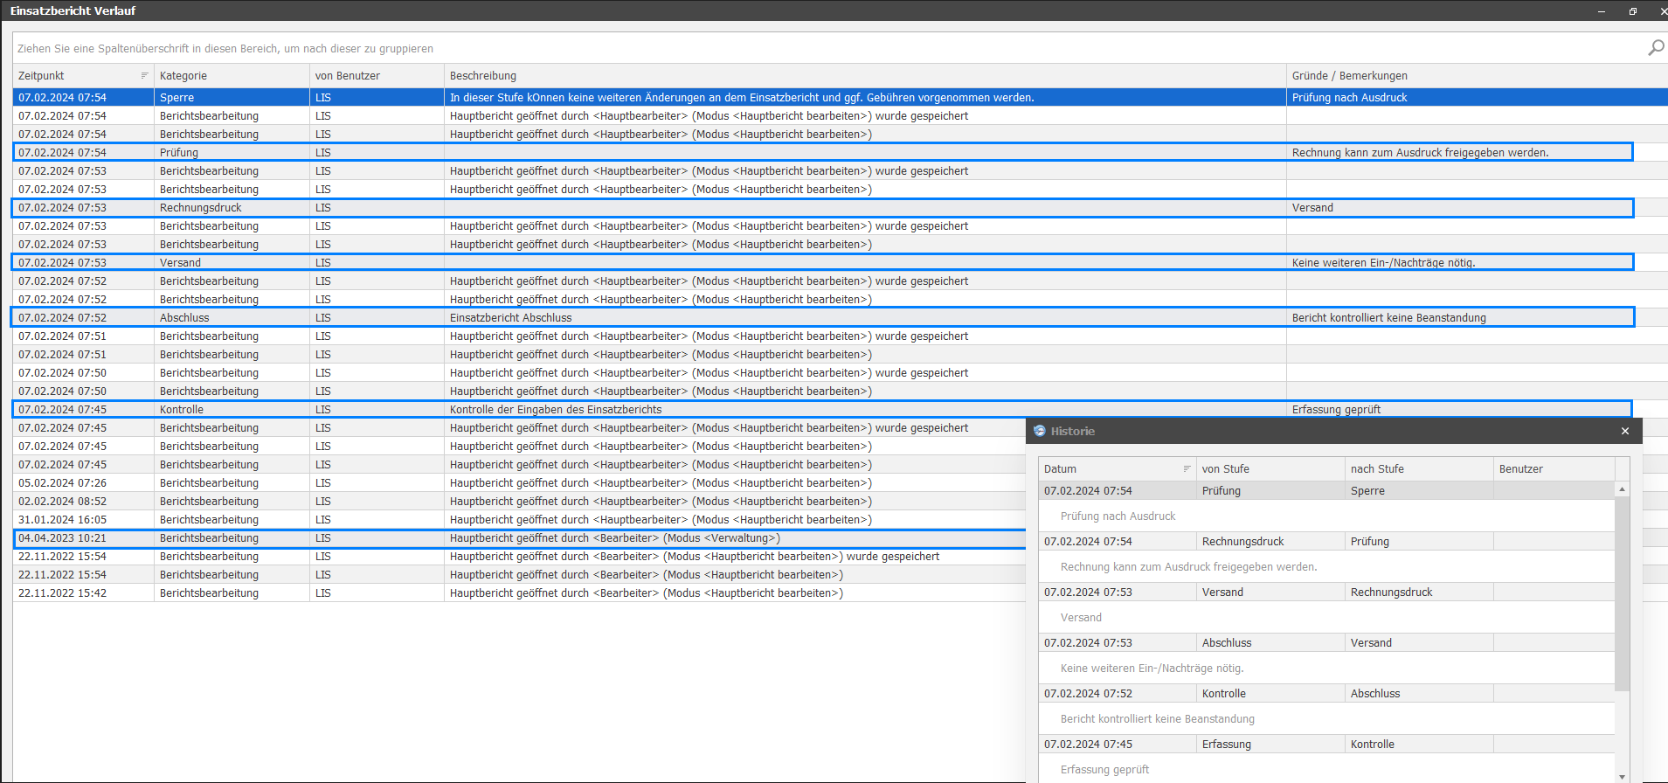The image size is (1668, 783).
Task: Close the Historie popup
Action: pyautogui.click(x=1625, y=431)
